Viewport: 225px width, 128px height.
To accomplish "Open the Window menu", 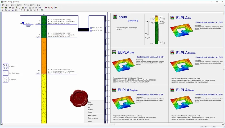I will [x=33, y=5].
